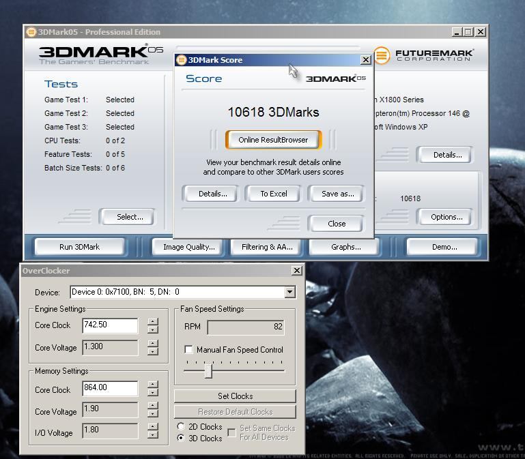
Task: Click Save as... in the Score dialog
Action: tap(337, 194)
